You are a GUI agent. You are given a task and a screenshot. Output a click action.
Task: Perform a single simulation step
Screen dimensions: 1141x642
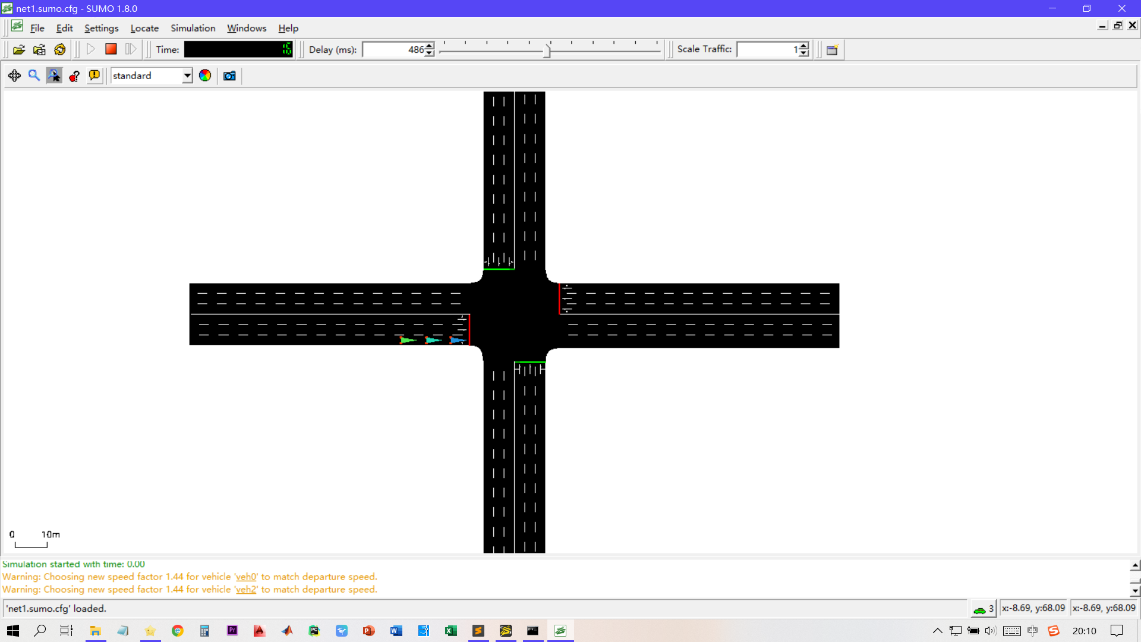point(130,49)
